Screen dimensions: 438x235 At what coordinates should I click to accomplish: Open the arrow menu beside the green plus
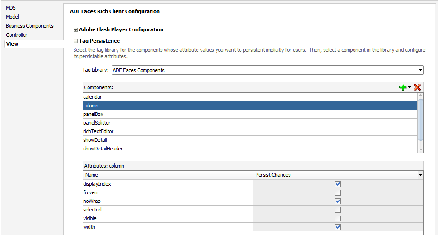point(409,87)
